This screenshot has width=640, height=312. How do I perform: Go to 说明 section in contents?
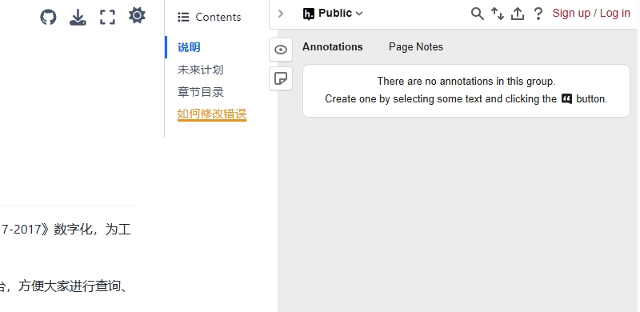point(189,47)
